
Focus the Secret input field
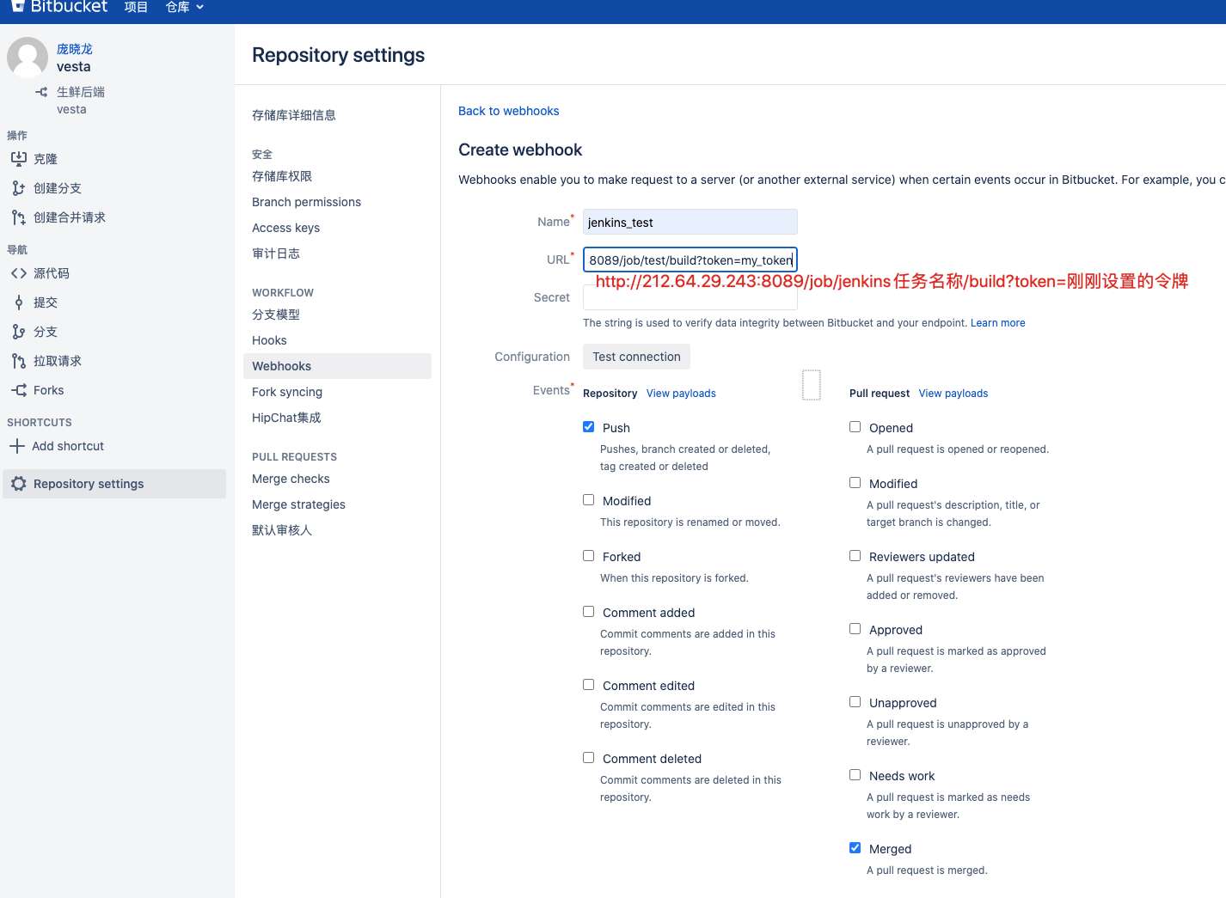690,297
